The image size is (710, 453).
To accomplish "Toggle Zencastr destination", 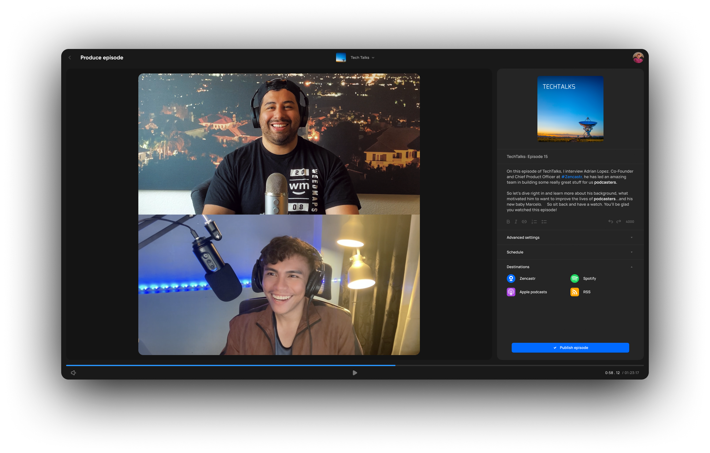I will (511, 279).
